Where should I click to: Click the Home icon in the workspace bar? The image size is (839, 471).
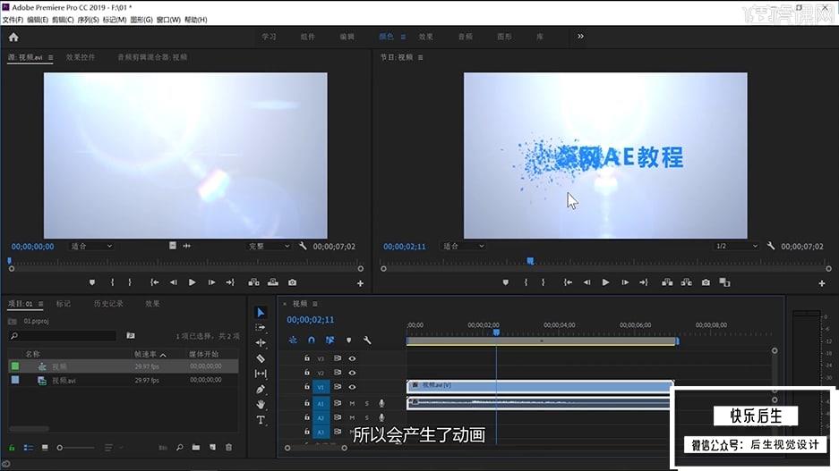tap(13, 37)
